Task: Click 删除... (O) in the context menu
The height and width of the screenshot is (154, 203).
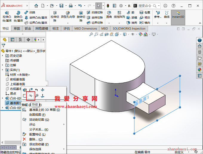Action: (36, 139)
